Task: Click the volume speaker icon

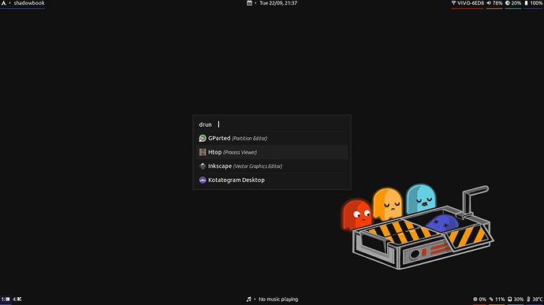Action: coord(489,3)
